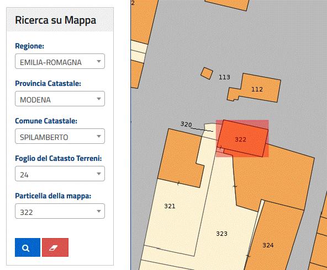Click the red eraser clear button
The image size is (327, 270).
55,247
